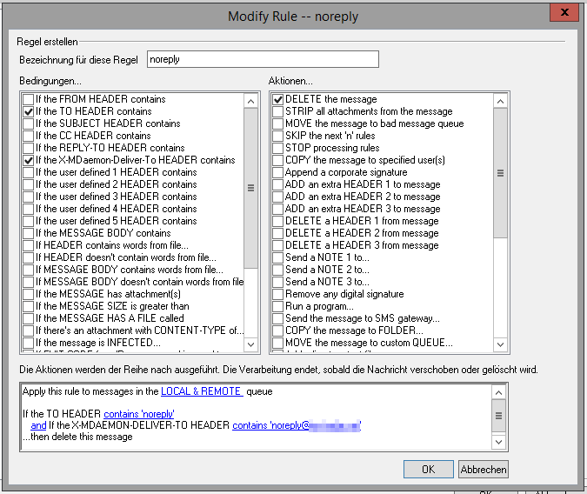Screen dimensions: 587x494
Task: Toggle 'If the SUBJECT HEADER contains' condition
Action: [30, 124]
